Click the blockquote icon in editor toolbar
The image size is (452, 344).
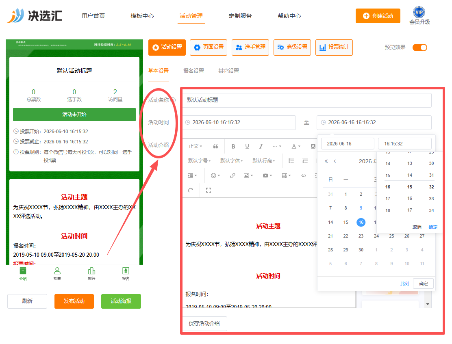coord(215,146)
